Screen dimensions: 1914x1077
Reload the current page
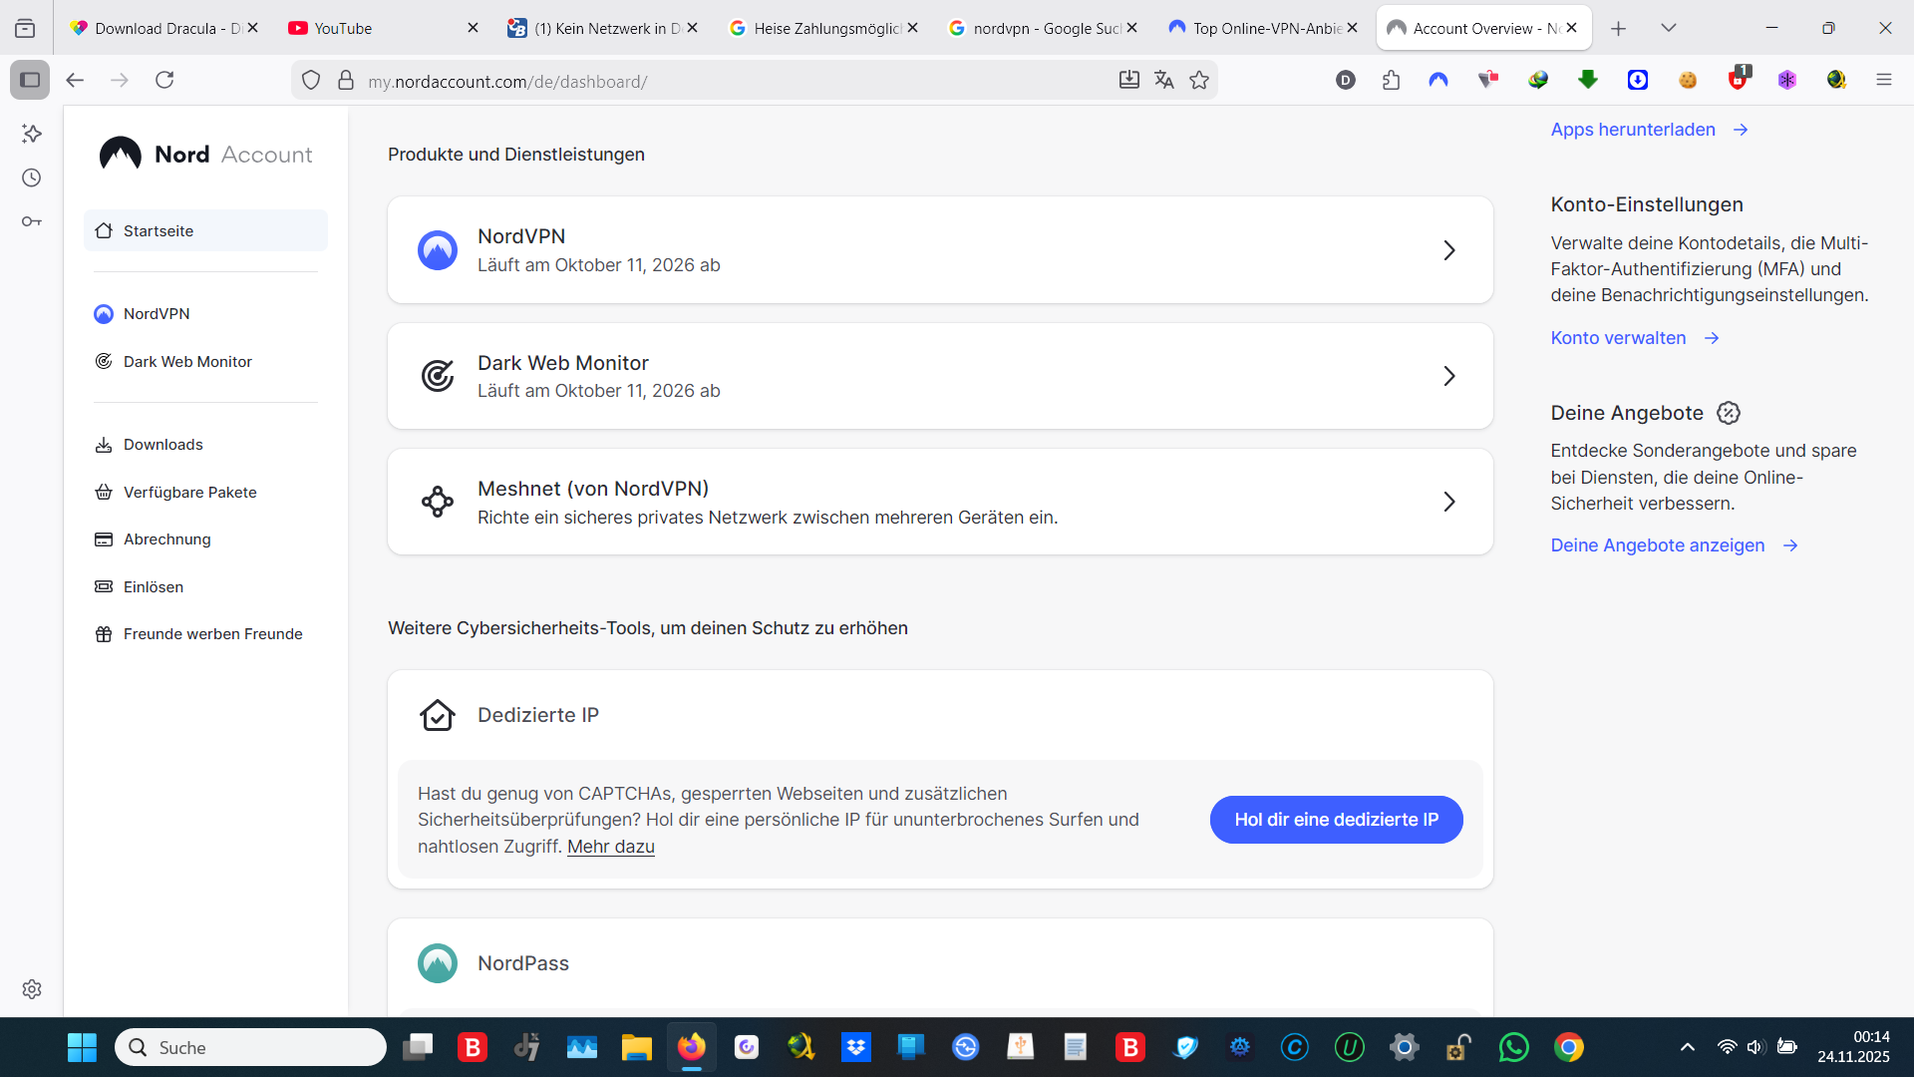tap(164, 81)
